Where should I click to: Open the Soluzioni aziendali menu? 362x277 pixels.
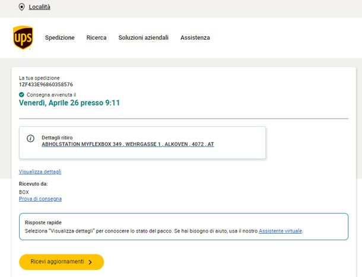click(144, 37)
